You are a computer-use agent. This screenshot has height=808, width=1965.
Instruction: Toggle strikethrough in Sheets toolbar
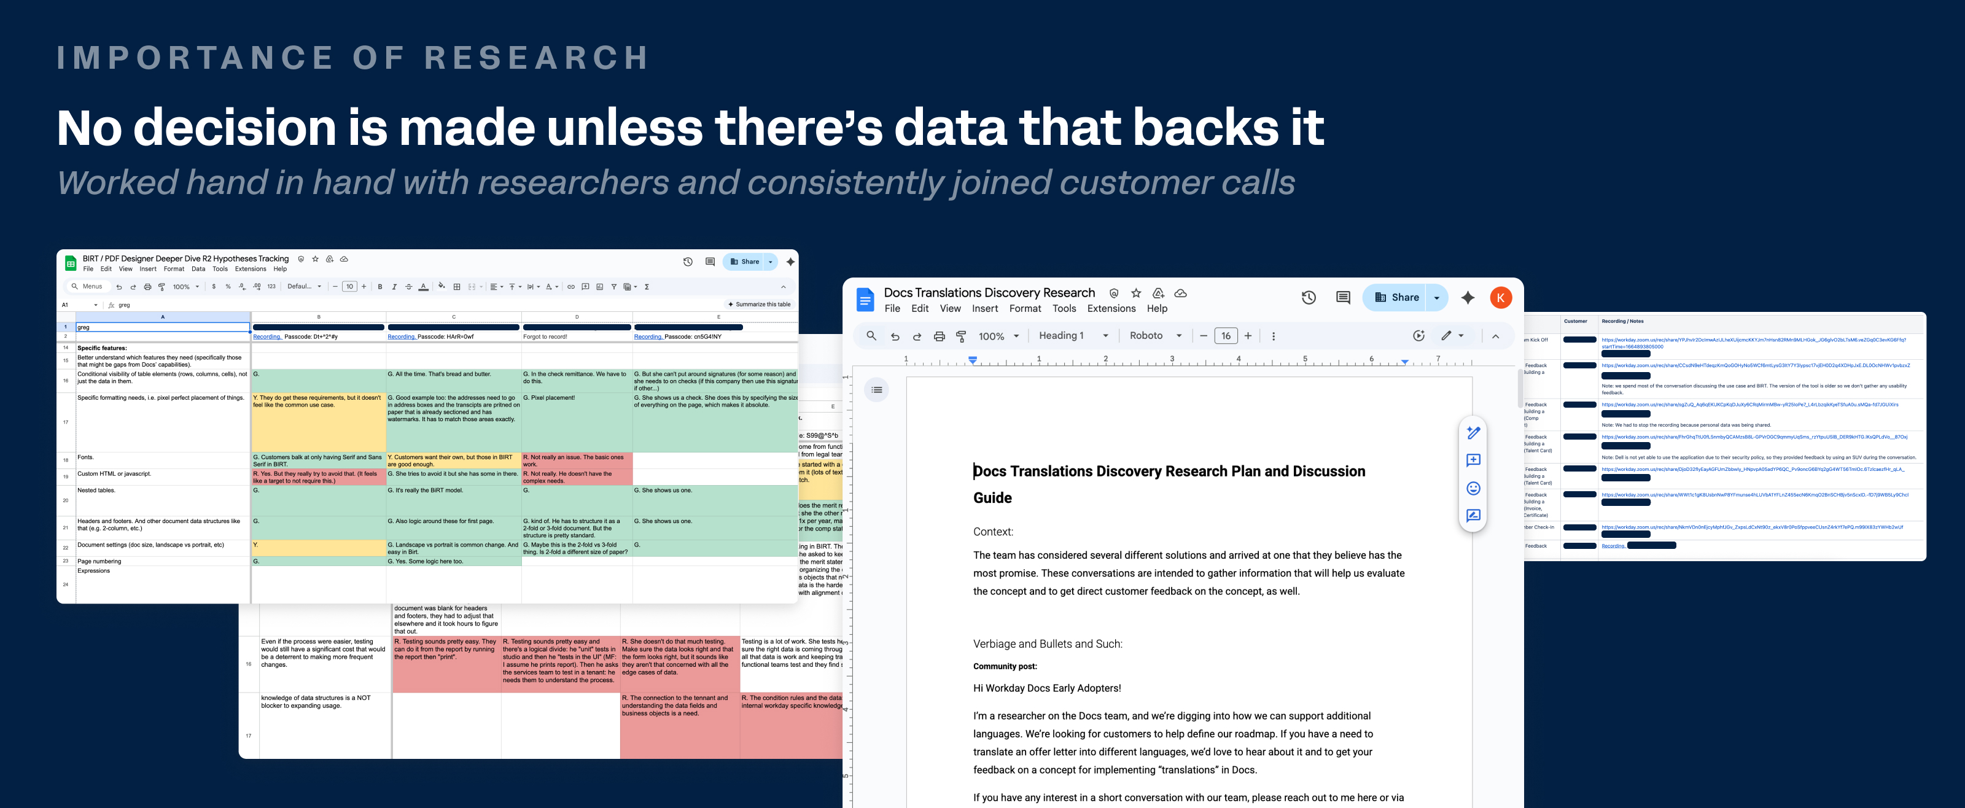(409, 287)
